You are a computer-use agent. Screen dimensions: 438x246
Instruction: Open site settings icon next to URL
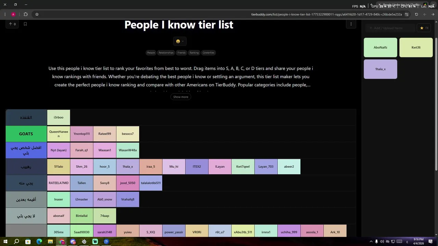(407, 14)
